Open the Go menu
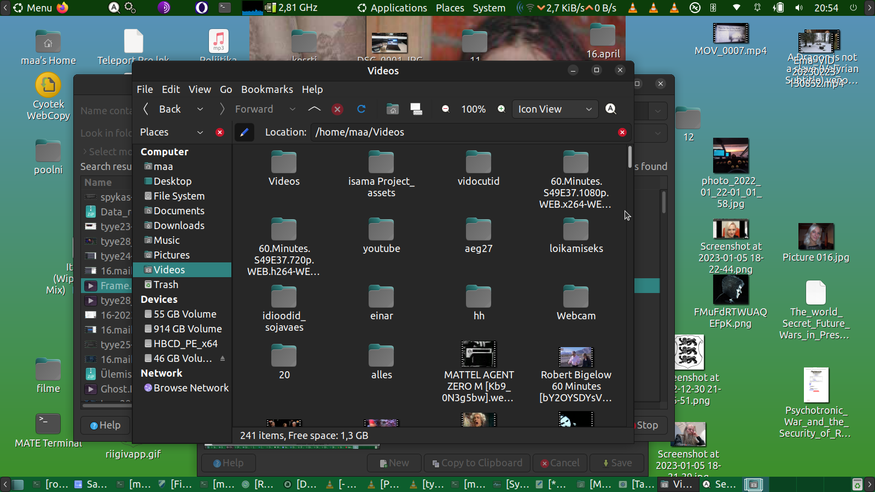Viewport: 875px width, 492px height. pos(226,90)
